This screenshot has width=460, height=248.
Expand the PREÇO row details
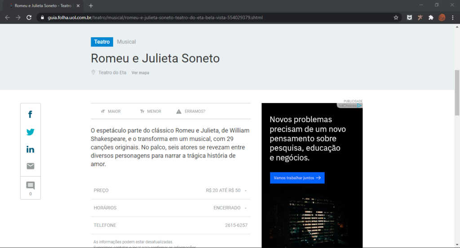click(x=170, y=190)
